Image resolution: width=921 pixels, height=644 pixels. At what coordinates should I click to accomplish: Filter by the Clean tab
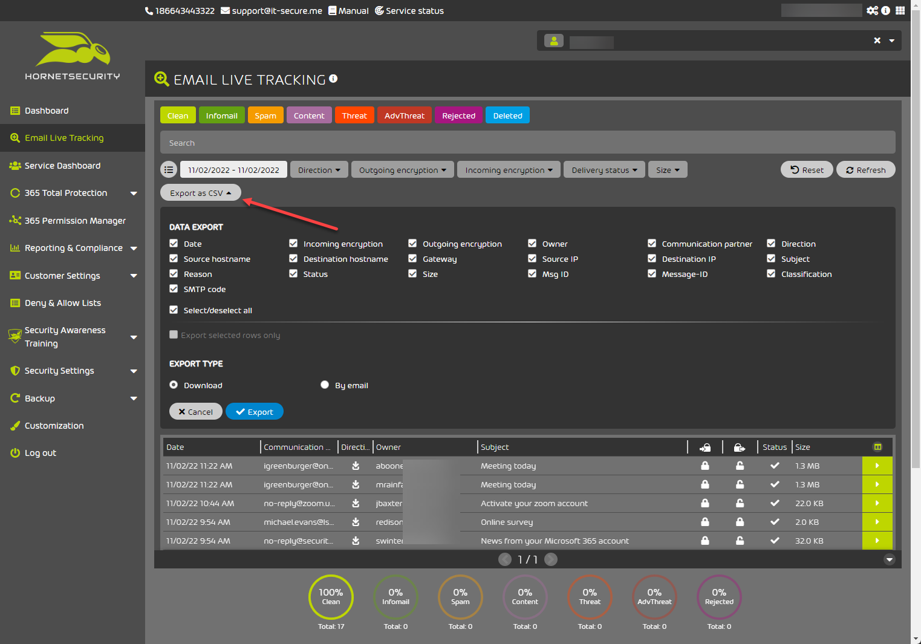click(x=178, y=115)
